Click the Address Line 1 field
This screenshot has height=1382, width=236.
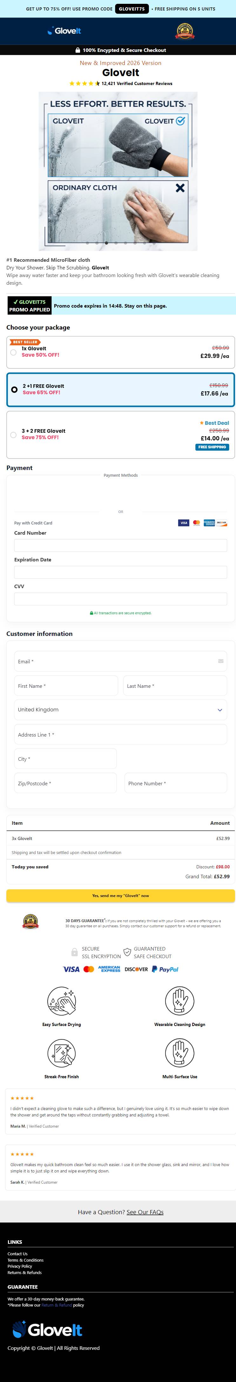[x=120, y=734]
